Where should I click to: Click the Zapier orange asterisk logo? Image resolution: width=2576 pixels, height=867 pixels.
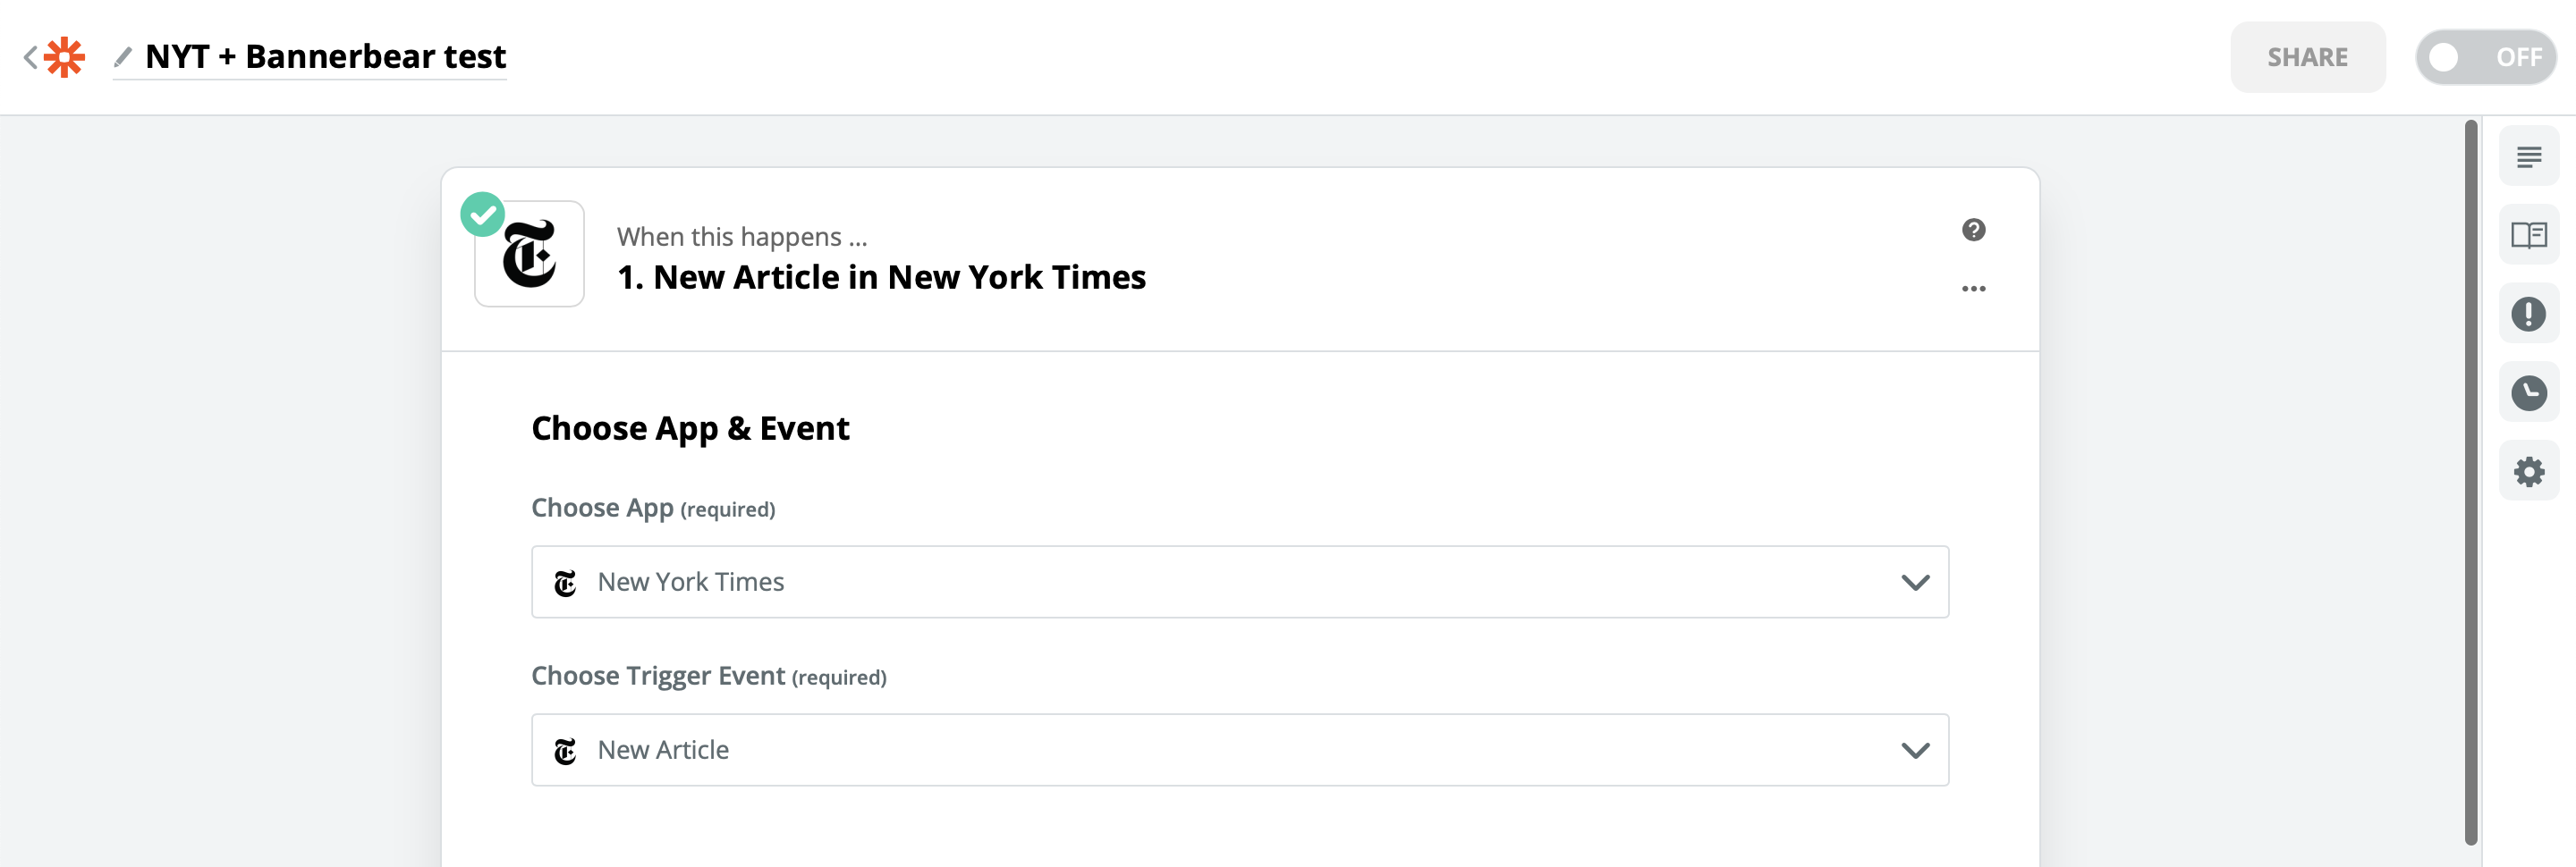[x=65, y=57]
